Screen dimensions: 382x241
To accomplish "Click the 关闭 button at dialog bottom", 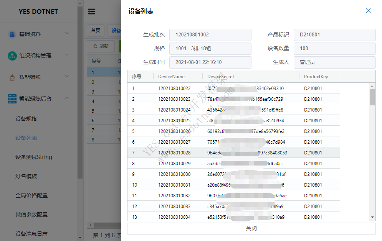I will (x=251, y=229).
